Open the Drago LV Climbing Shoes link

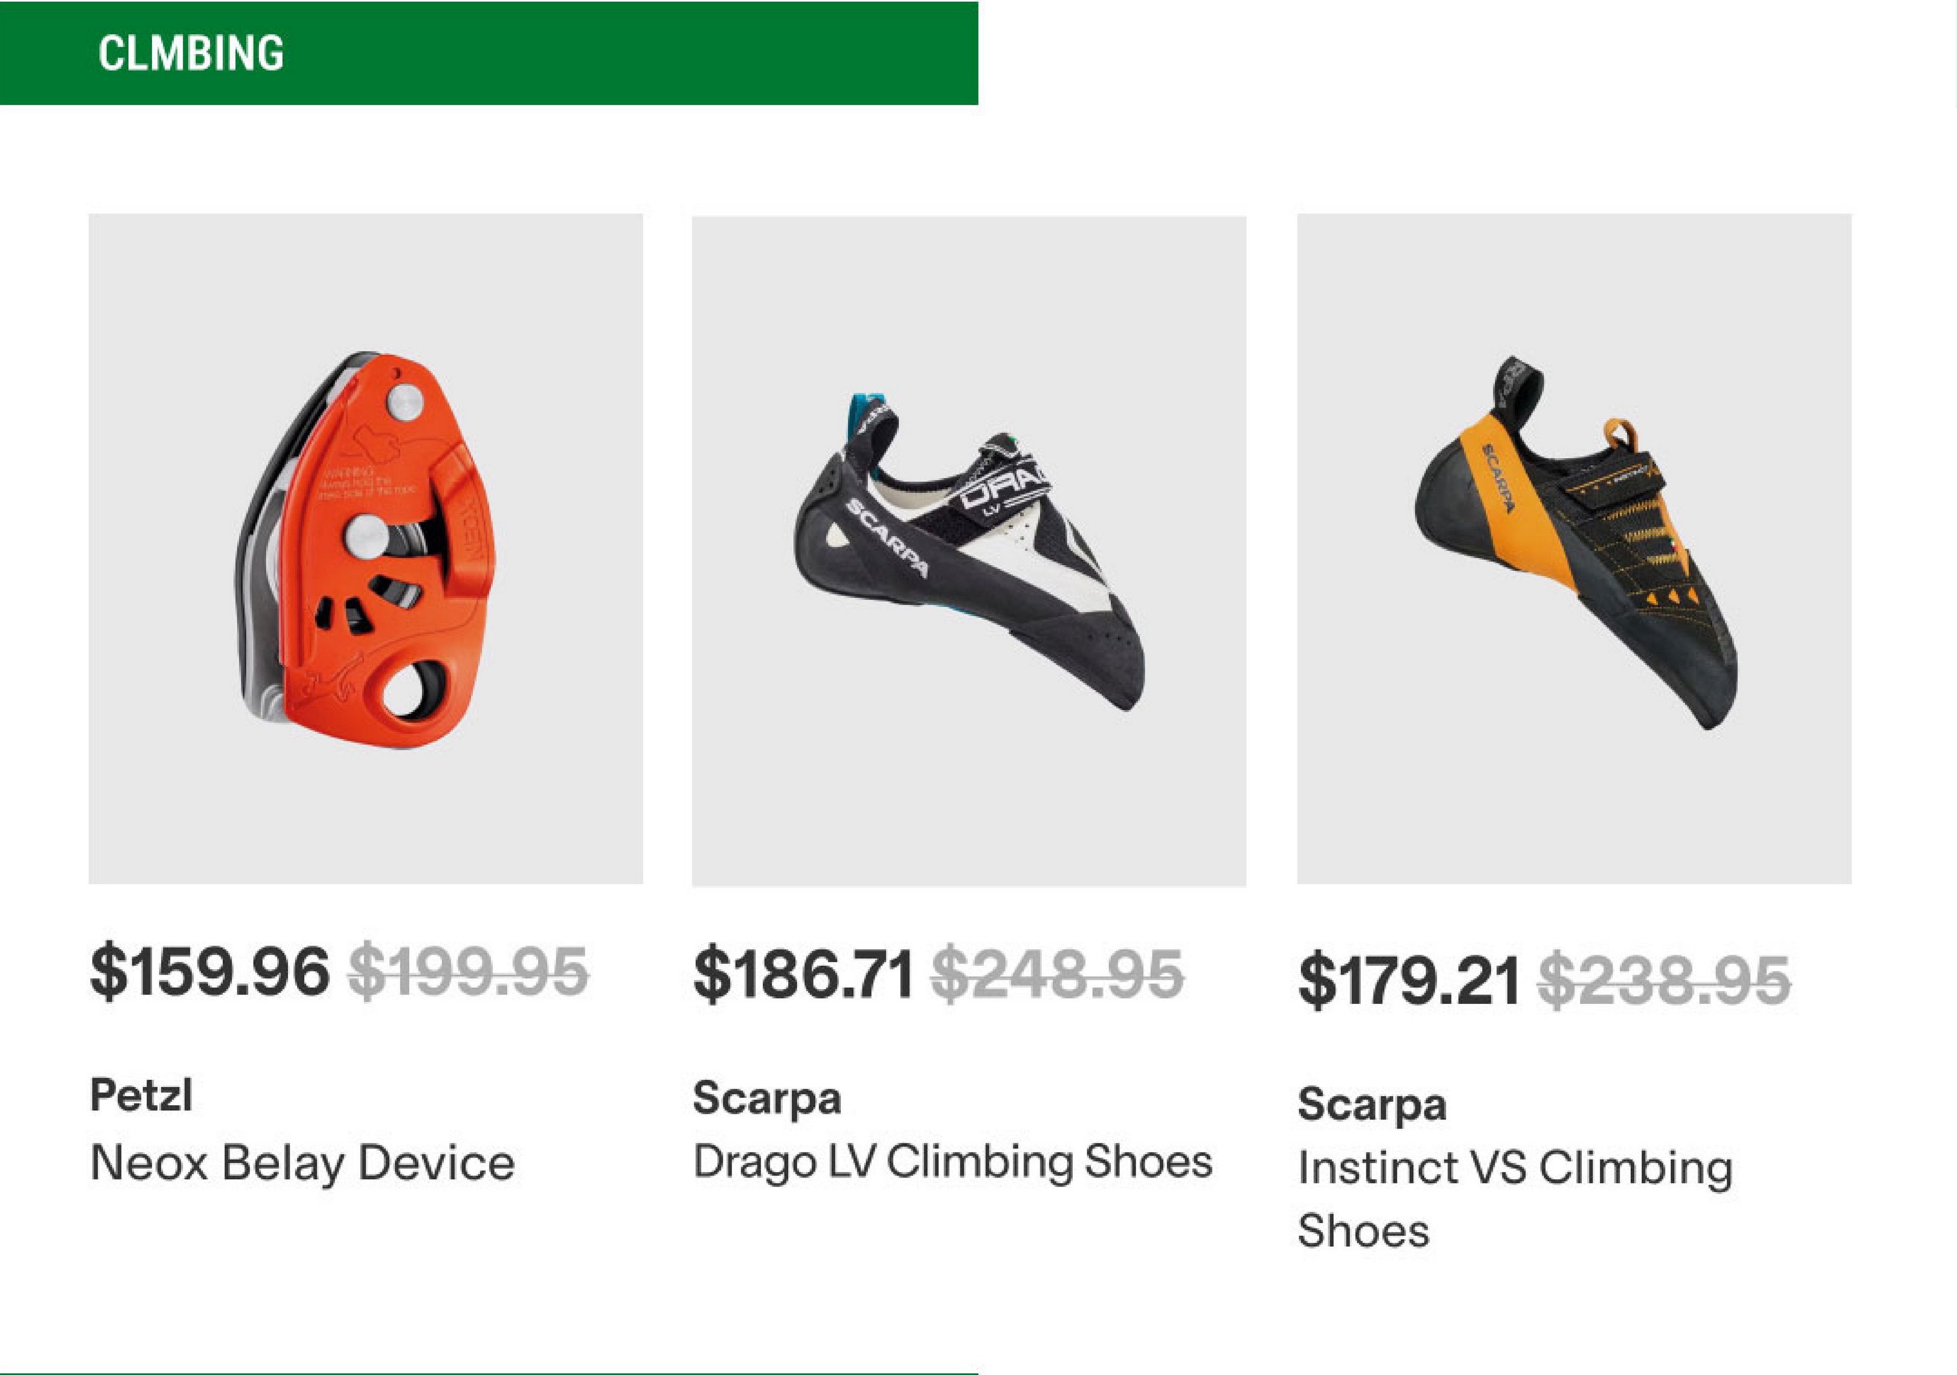point(952,1162)
